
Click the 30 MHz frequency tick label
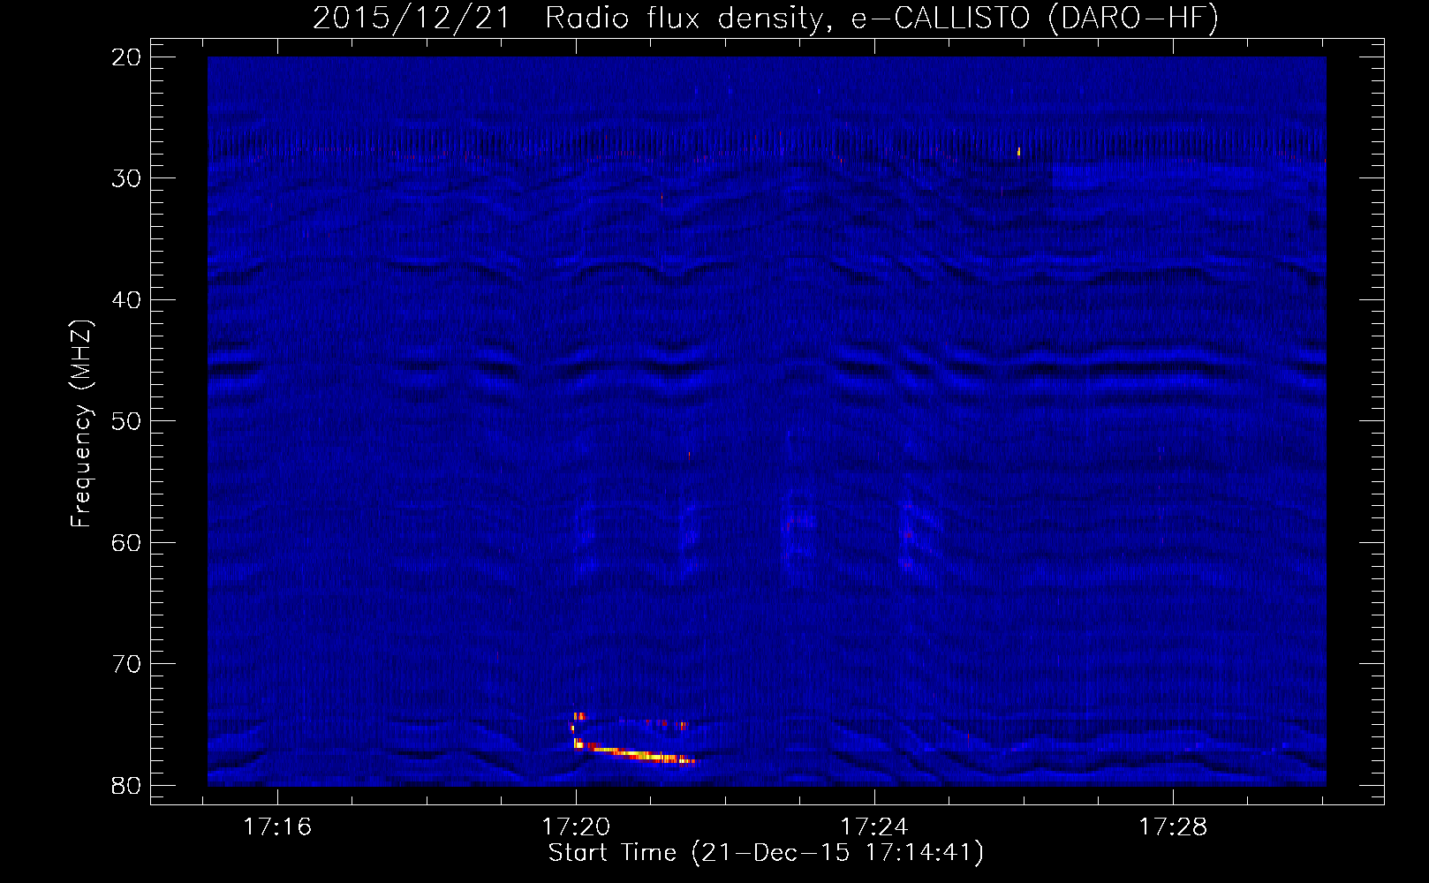point(127,178)
